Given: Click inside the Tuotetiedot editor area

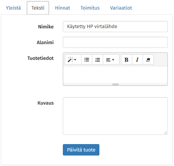Looking at the screenshot, I should [x=115, y=75].
